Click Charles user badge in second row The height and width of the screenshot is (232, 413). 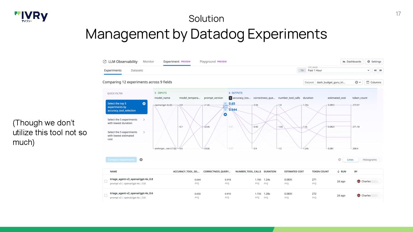coord(369,196)
